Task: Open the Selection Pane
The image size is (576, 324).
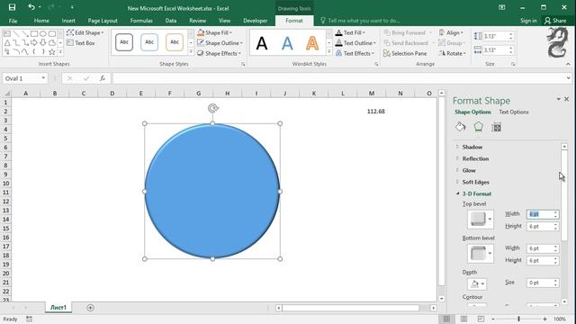Action: [405, 53]
